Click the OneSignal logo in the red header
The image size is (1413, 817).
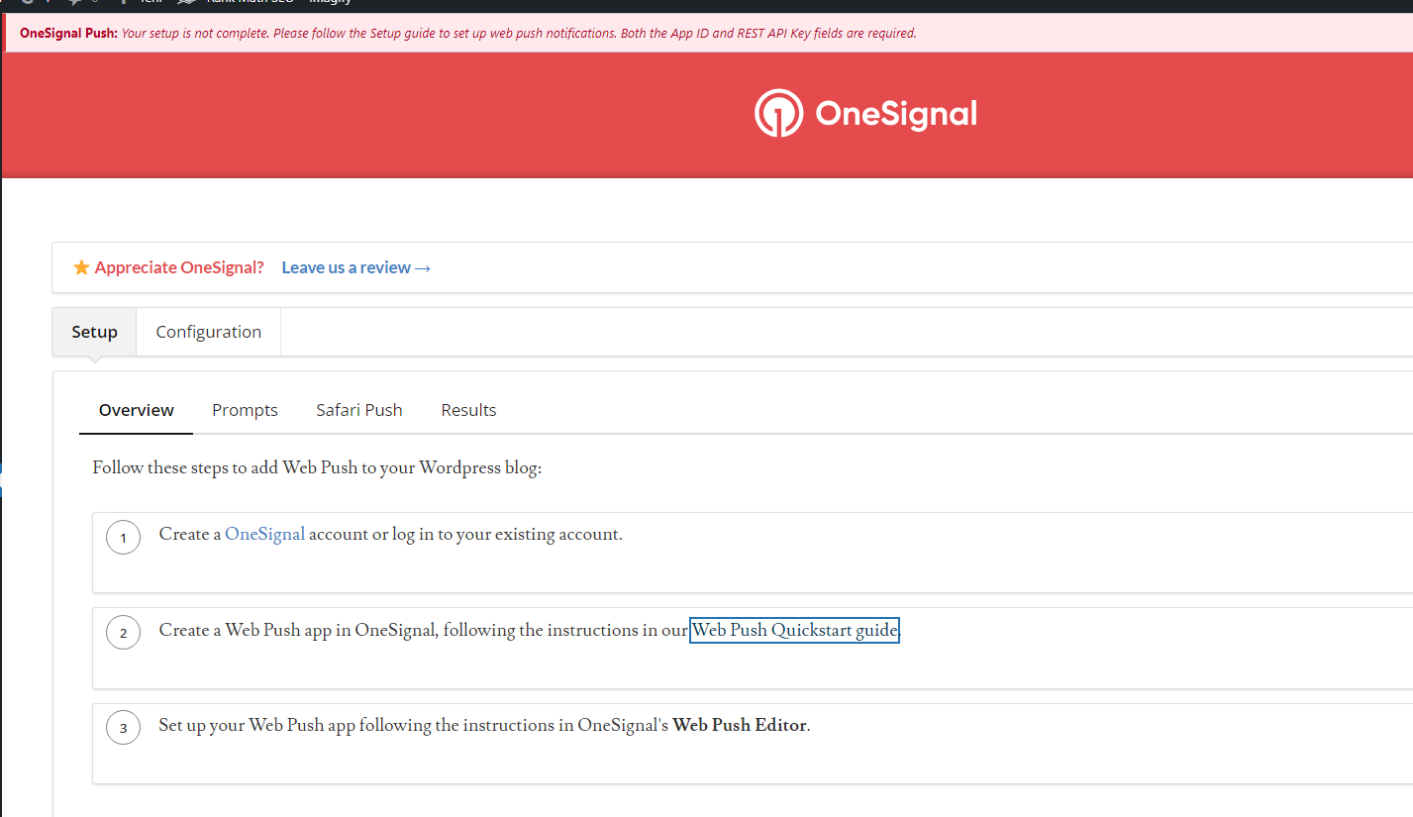(x=865, y=114)
